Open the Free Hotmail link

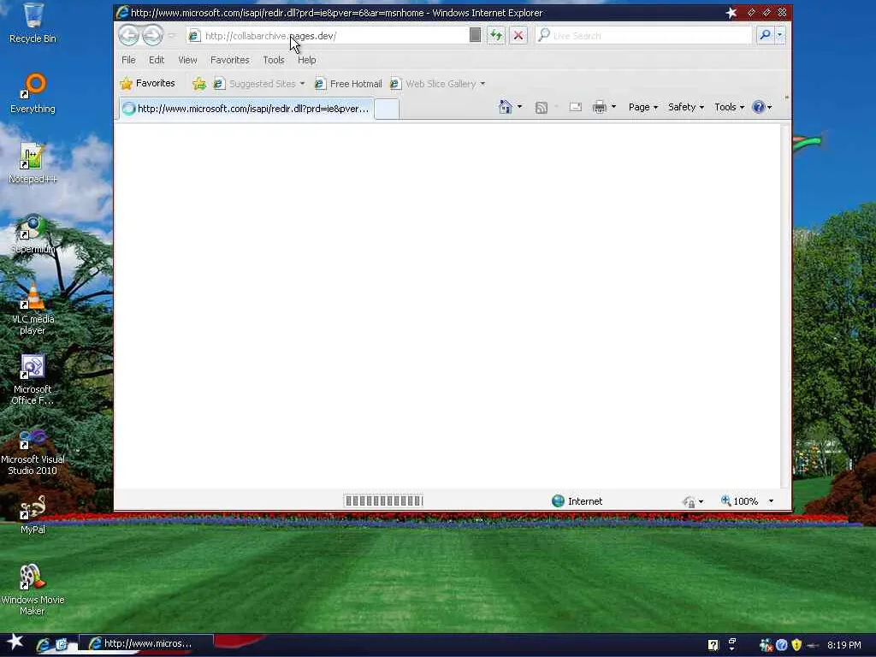tap(349, 84)
